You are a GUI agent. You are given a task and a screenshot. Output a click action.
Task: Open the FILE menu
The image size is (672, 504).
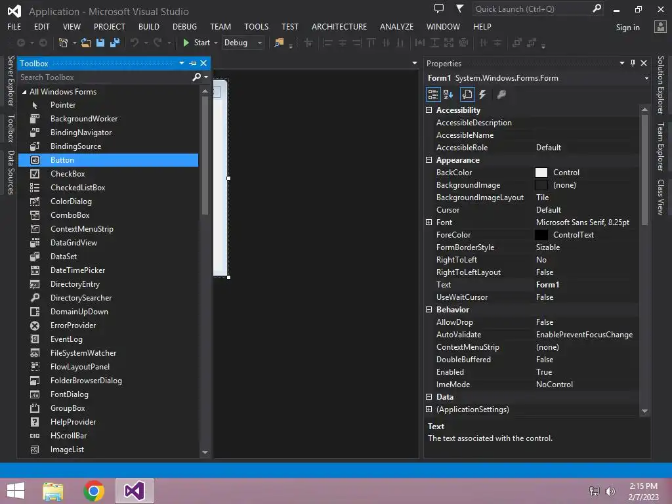(x=14, y=26)
